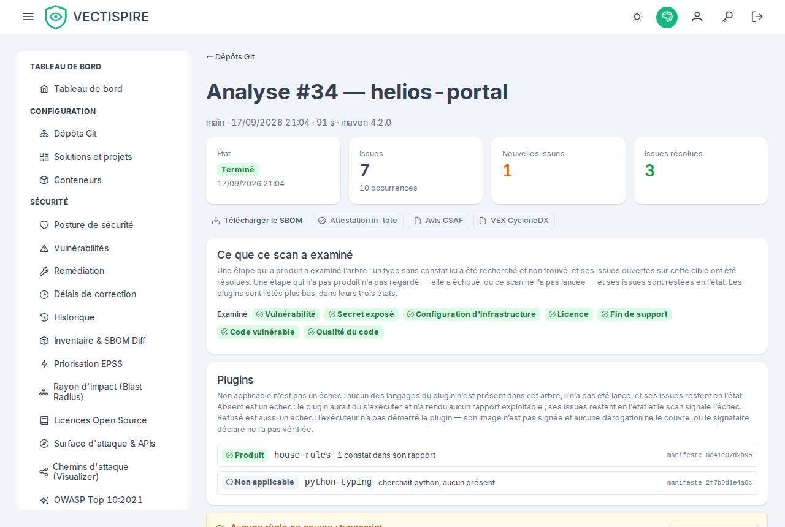
Task: Open the color theme palette
Action: coord(667,17)
